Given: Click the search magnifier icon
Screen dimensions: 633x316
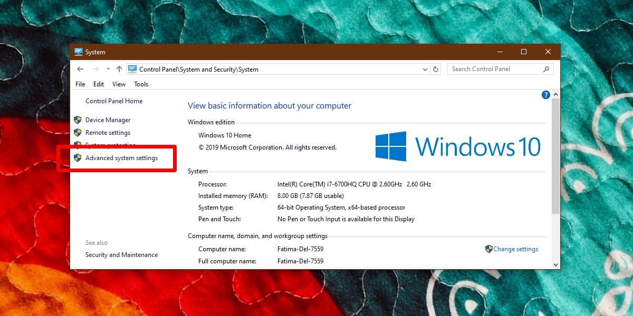Looking at the screenshot, I should (x=546, y=69).
